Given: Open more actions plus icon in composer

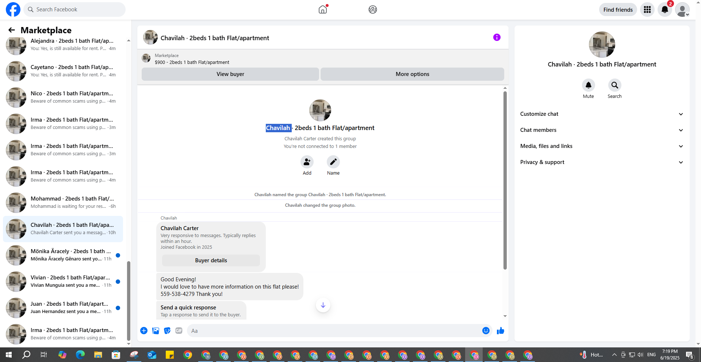Looking at the screenshot, I should [144, 331].
